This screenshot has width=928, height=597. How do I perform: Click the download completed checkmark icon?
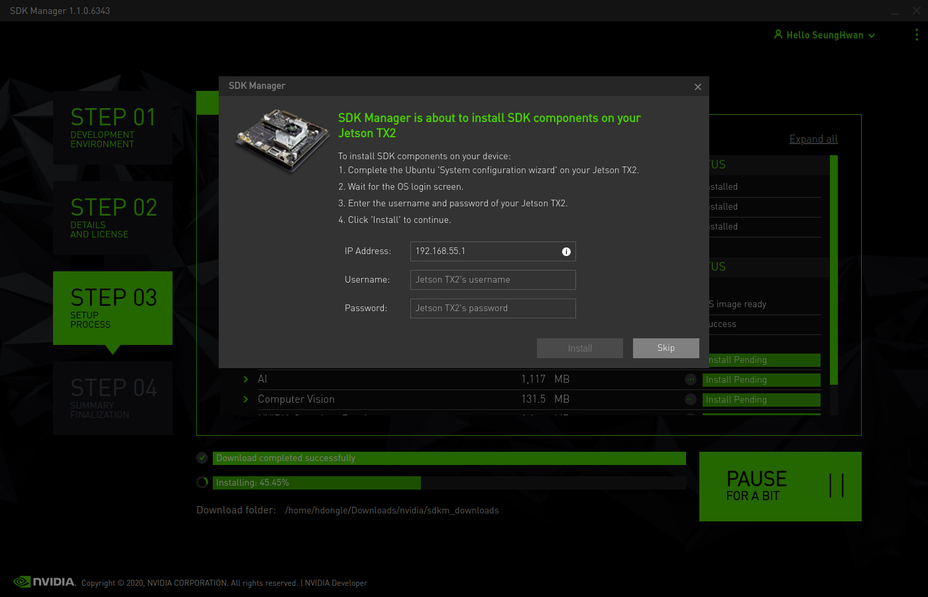(x=202, y=458)
